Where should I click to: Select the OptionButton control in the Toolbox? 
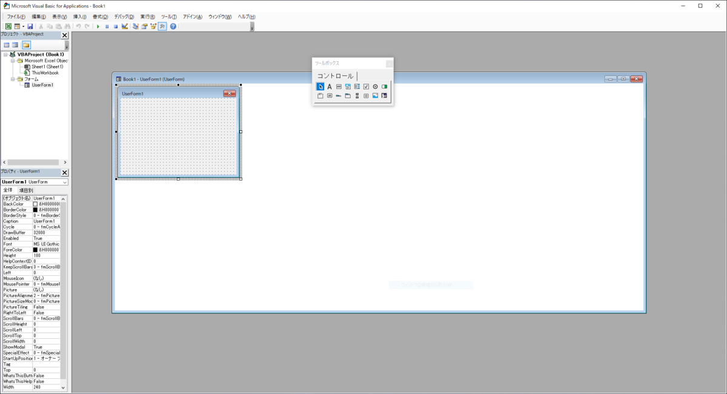[x=376, y=86]
